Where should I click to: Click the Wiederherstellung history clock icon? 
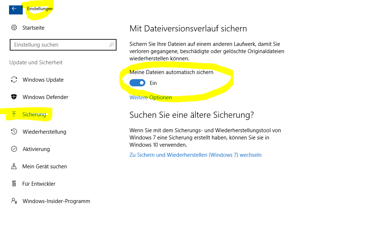pyautogui.click(x=14, y=131)
